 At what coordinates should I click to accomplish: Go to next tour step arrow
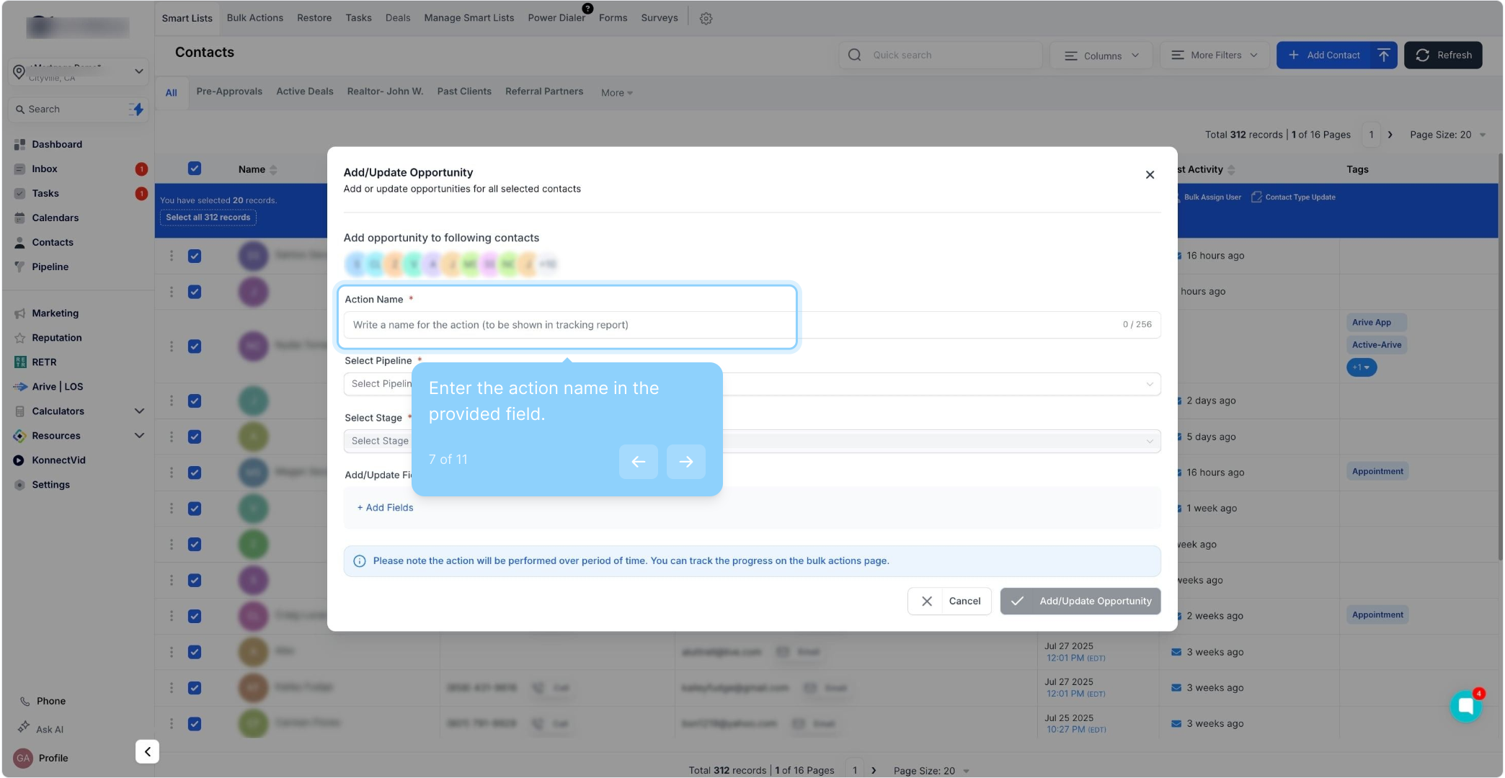coord(685,462)
